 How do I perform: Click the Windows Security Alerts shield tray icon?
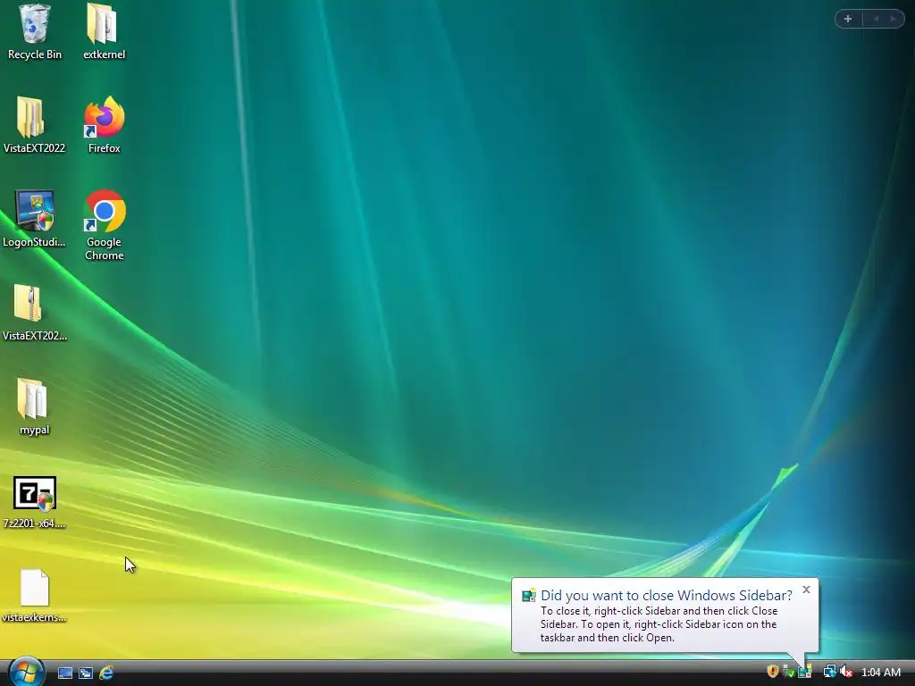tap(773, 672)
